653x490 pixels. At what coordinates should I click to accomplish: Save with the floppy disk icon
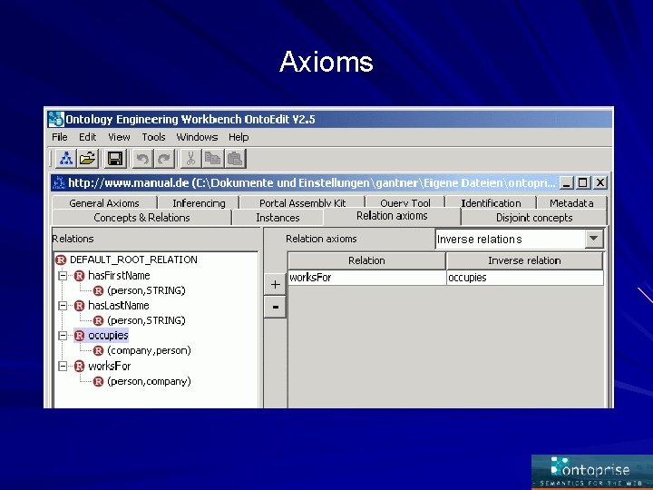[115, 159]
